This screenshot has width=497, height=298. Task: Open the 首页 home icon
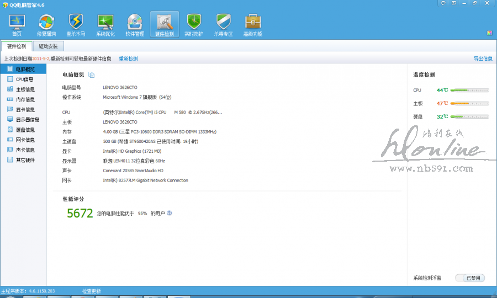pyautogui.click(x=17, y=25)
